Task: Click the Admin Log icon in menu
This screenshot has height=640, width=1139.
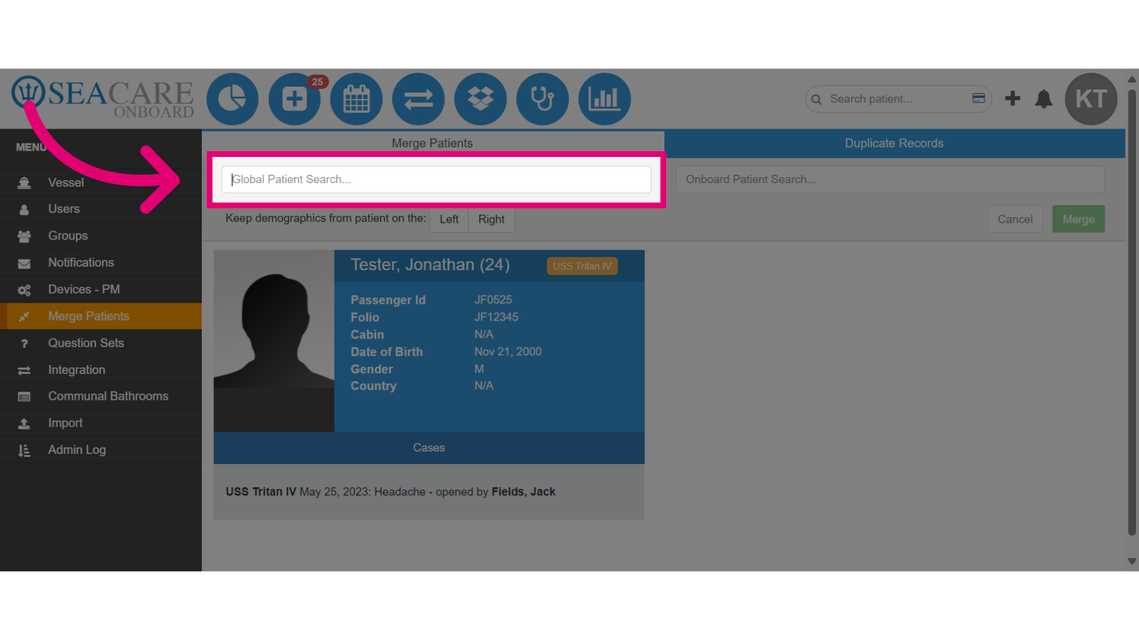Action: click(24, 450)
